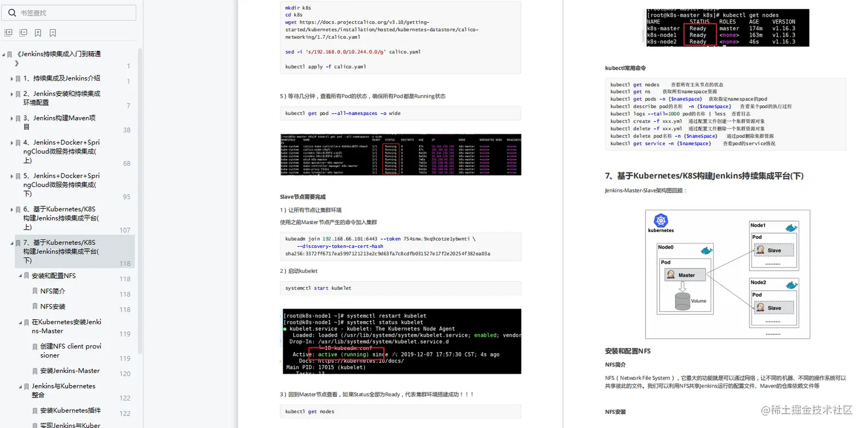Open bookmark 2、Jenkins安装和持续集成环境配置
The height and width of the screenshot is (428, 865).
click(x=62, y=98)
